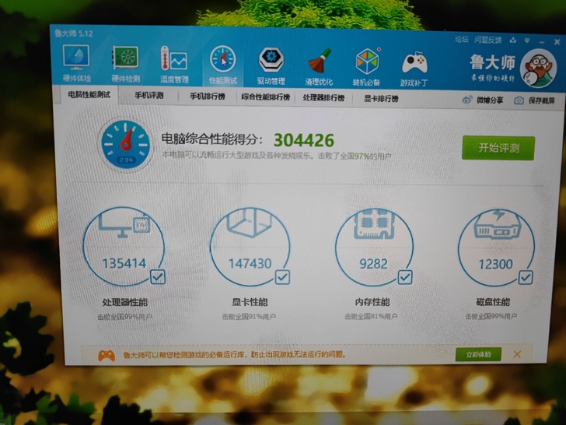The image size is (566, 425).
Task: Click the 磁盘性能 label
Action: pyautogui.click(x=493, y=302)
